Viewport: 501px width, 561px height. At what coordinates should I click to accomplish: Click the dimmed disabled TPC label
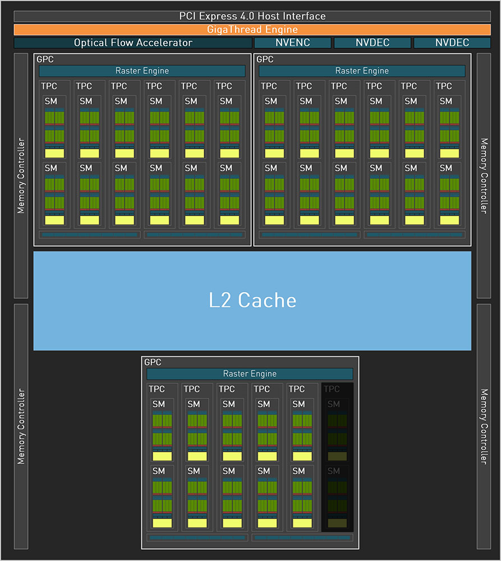[x=332, y=389]
